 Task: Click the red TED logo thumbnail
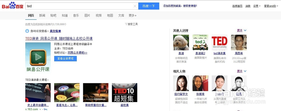click(x=219, y=42)
